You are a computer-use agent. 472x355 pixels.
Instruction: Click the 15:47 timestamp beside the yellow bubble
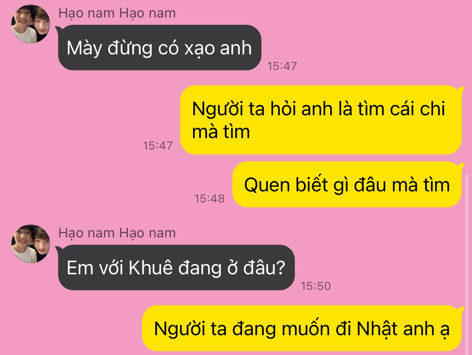[x=158, y=145]
